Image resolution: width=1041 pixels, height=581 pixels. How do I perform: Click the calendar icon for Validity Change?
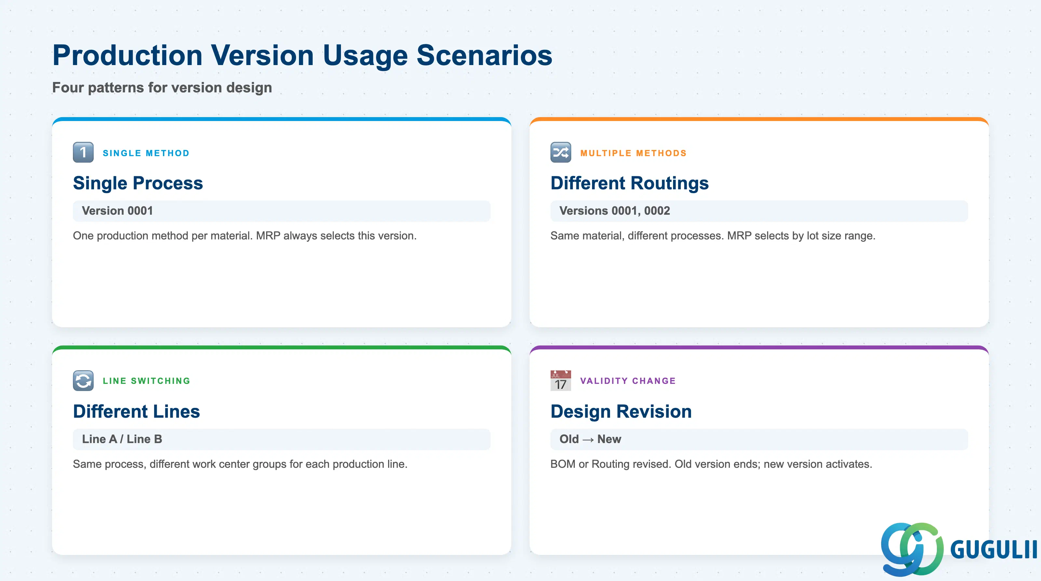pos(561,381)
